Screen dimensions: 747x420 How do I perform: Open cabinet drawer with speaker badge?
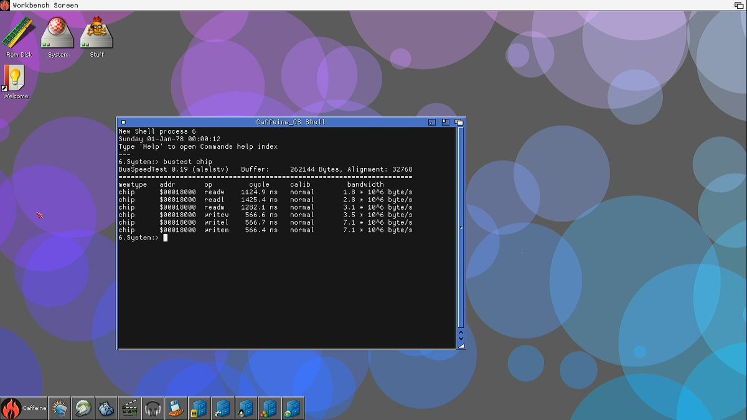coord(245,408)
